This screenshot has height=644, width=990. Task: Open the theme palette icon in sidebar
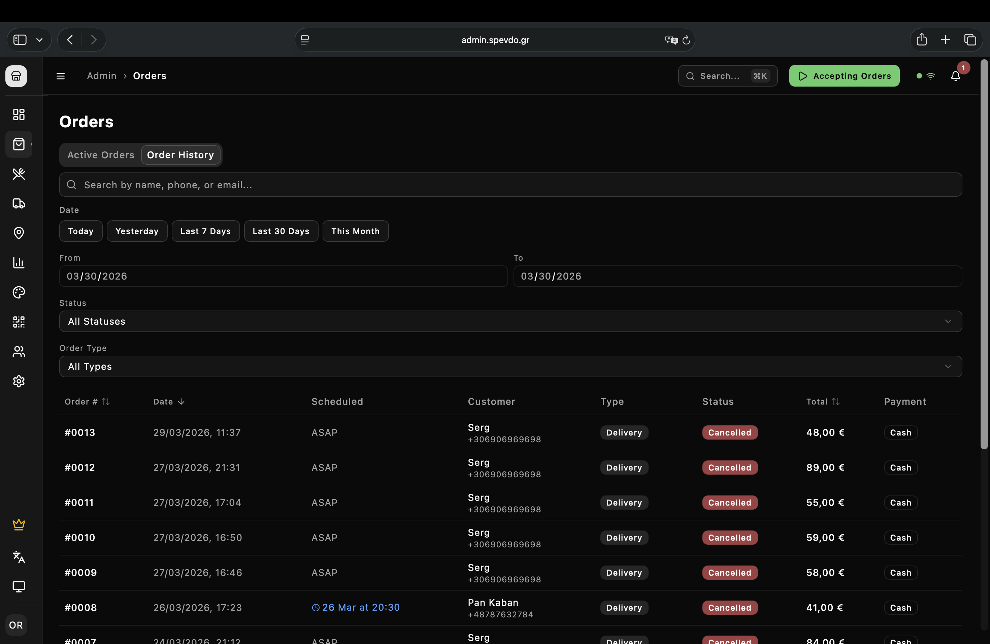coord(19,292)
